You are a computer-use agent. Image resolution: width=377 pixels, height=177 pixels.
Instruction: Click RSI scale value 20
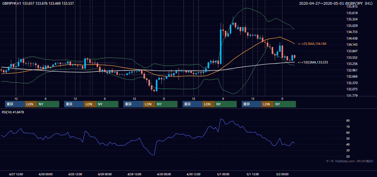point(348,156)
